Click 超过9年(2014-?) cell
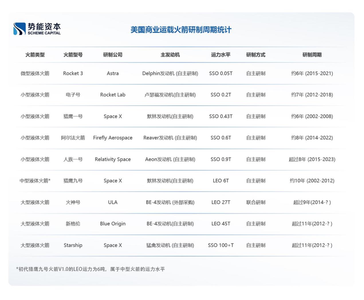This screenshot has height=300, width=364. click(x=312, y=202)
